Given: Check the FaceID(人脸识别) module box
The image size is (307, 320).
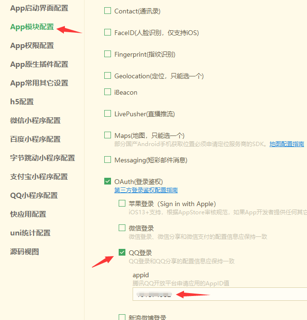Looking at the screenshot, I should [108, 33].
